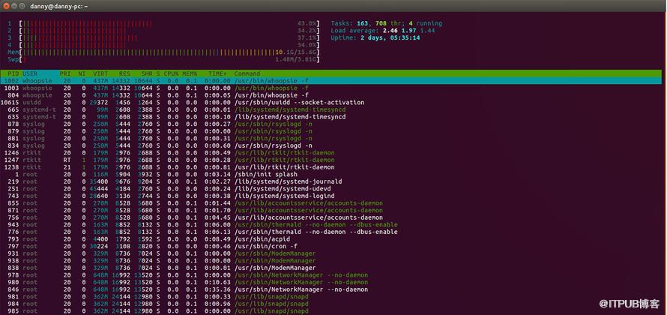Close the danny@danny-pc terminal window
This screenshot has width=667, height=315.
pyautogui.click(x=6, y=6)
